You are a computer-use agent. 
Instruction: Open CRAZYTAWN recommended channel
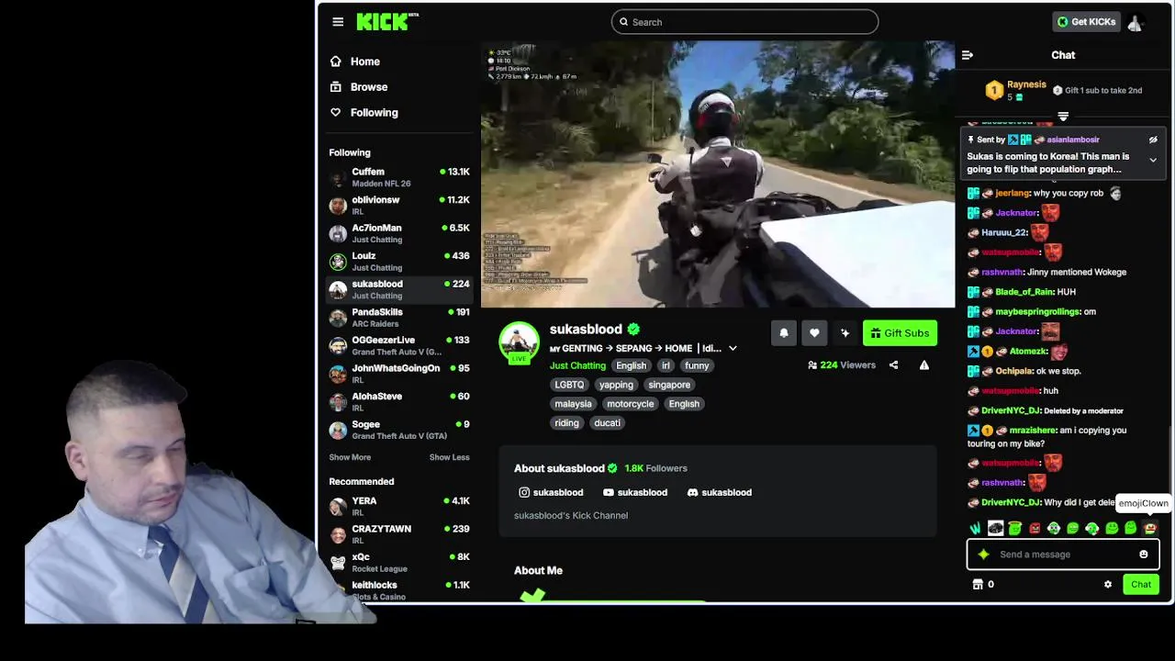(399, 534)
